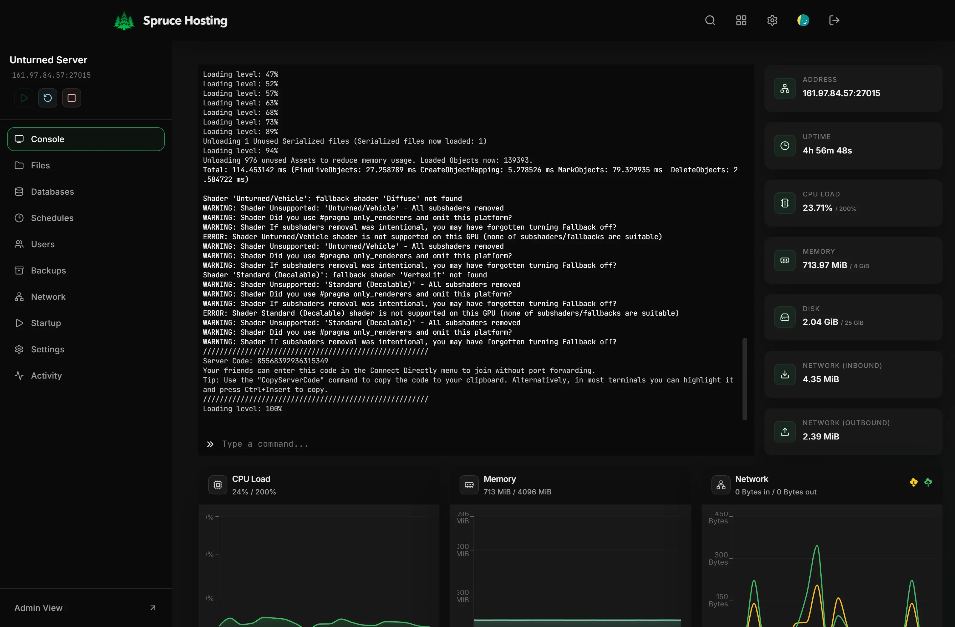
Task: Click the CPU Load 24% / 200% label
Action: click(x=254, y=492)
